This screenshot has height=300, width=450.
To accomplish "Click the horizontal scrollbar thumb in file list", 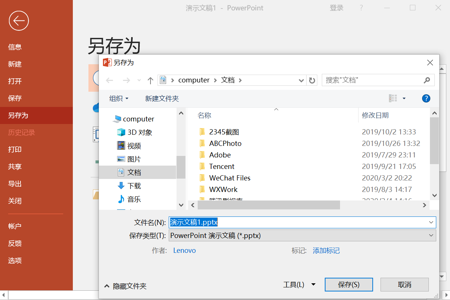I will (269, 205).
